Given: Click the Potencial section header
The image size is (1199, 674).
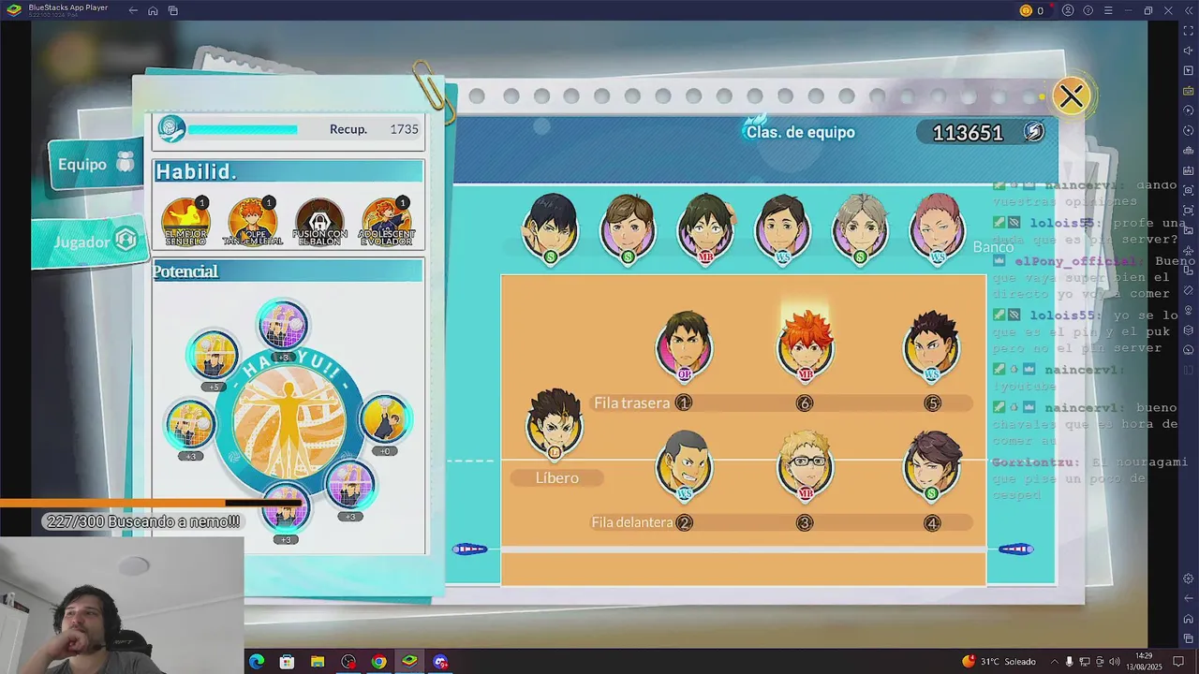Looking at the screenshot, I should [x=289, y=271].
